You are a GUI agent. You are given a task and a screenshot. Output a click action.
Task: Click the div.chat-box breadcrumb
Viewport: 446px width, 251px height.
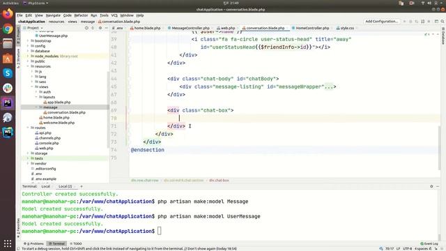tap(219, 180)
